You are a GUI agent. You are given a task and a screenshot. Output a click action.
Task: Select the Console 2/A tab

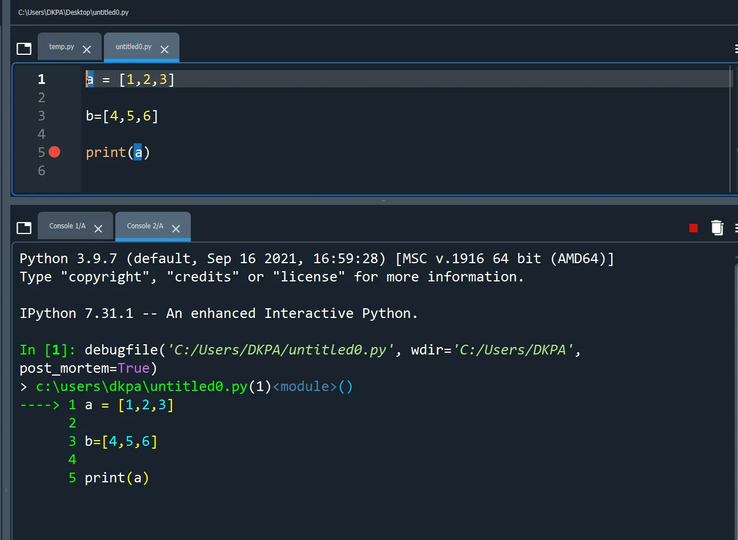pos(145,226)
